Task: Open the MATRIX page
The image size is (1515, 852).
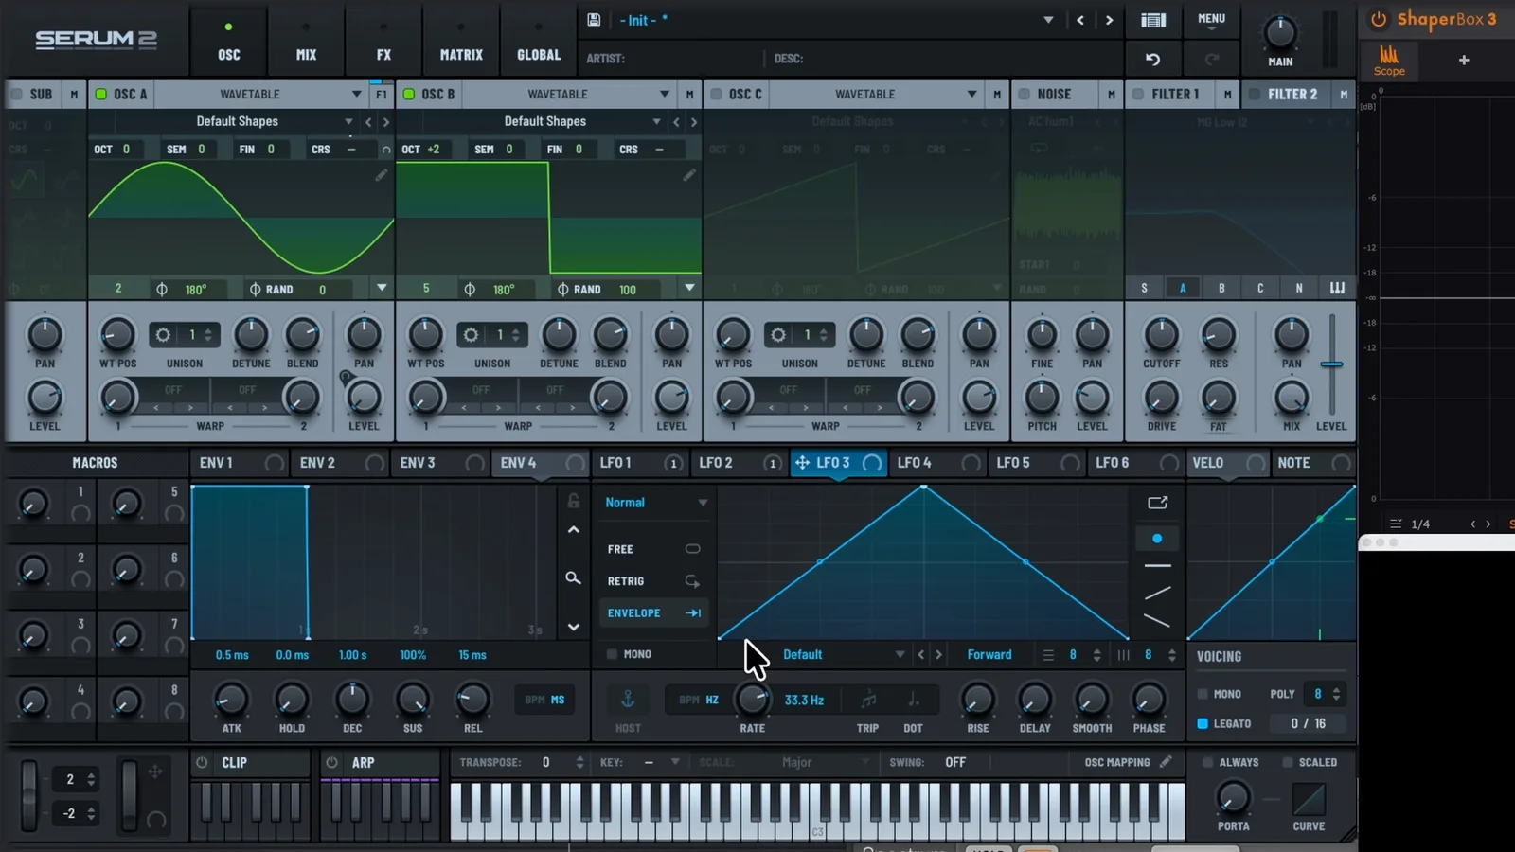Action: [461, 43]
